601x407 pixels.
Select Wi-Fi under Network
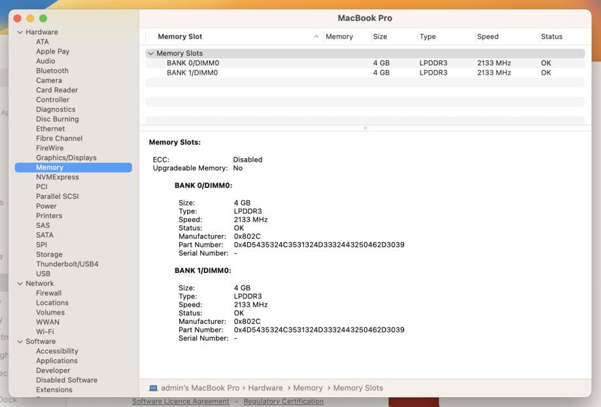(x=45, y=332)
